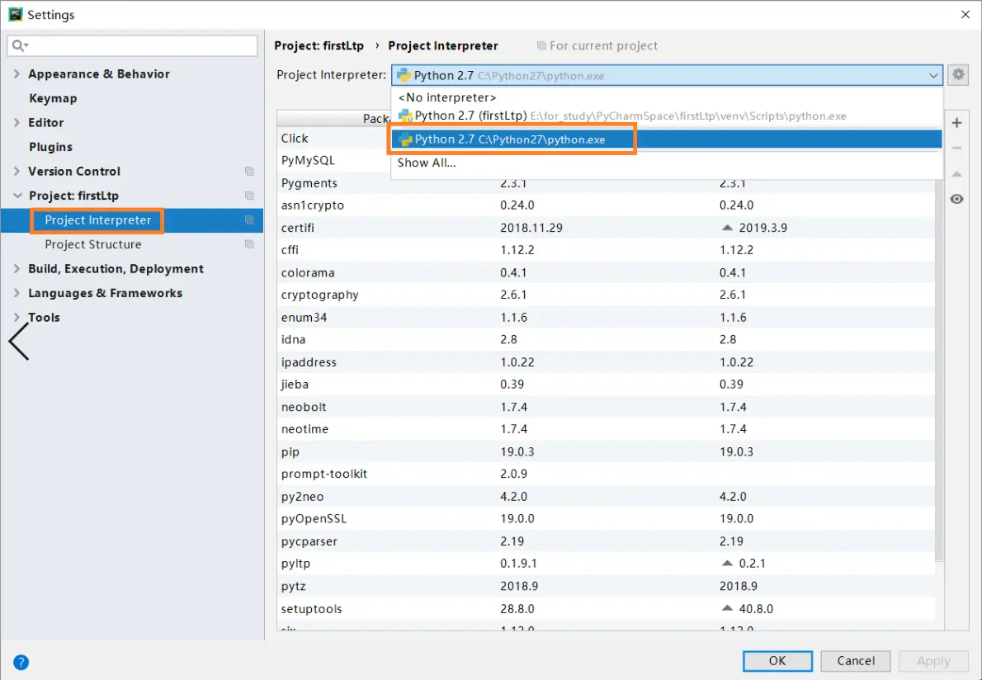The height and width of the screenshot is (680, 982).
Task: Click the search magnifier icon
Action: click(19, 45)
